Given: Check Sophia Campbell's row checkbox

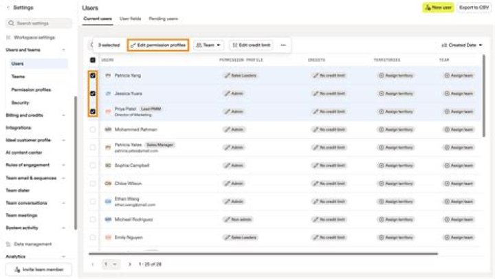Looking at the screenshot, I should tap(93, 166).
